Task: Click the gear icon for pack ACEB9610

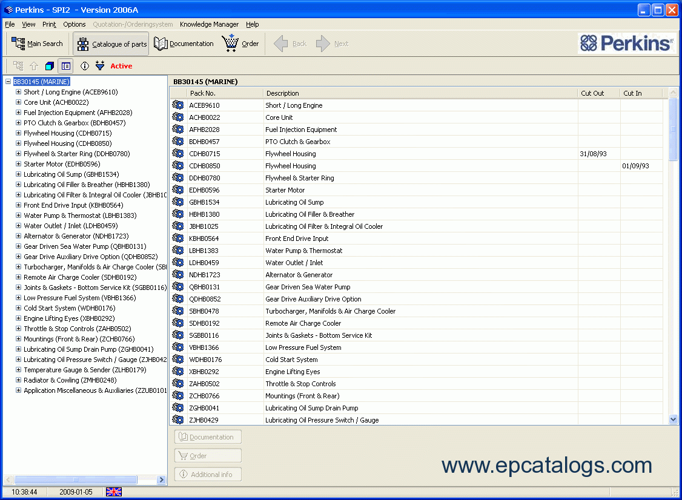Action: 178,105
